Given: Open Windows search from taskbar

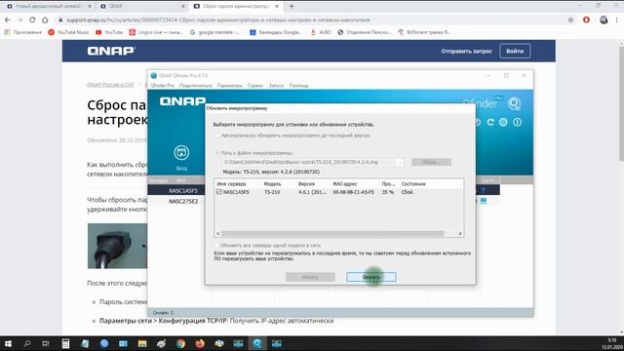Looking at the screenshot, I should click(x=27, y=343).
